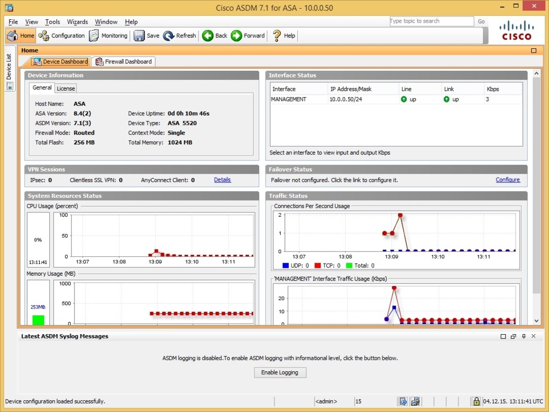Screen dimensions: 549x412
Task: Click the red TCP legend swatch
Action: tap(318, 266)
